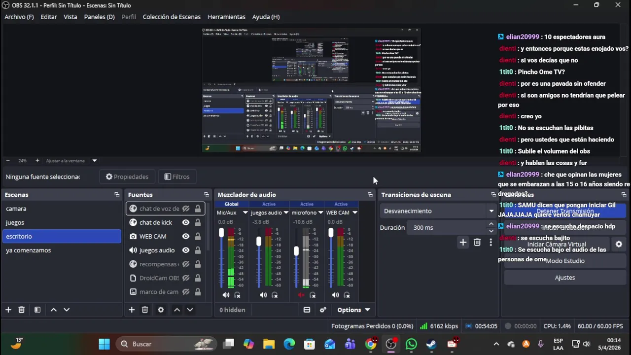Open advanced audio properties gears icon
631x355 pixels.
click(x=323, y=310)
